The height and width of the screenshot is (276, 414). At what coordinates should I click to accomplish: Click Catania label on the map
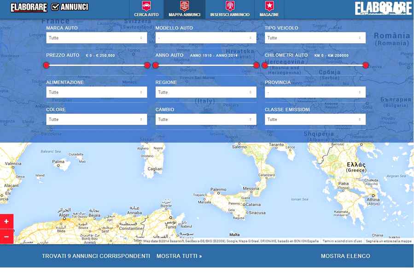tap(253, 205)
